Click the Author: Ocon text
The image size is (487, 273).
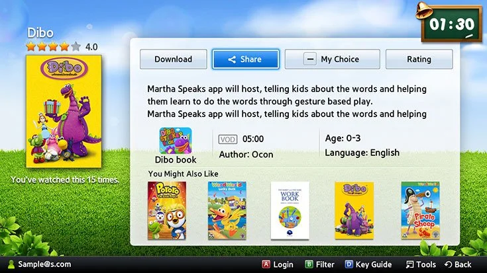(x=246, y=154)
